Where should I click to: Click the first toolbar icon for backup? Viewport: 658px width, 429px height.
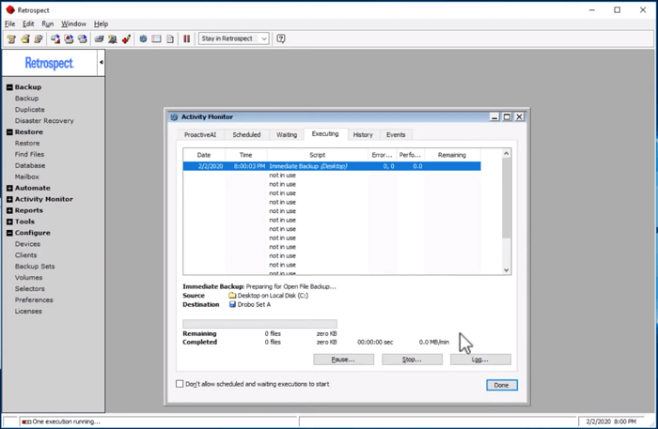(11, 38)
